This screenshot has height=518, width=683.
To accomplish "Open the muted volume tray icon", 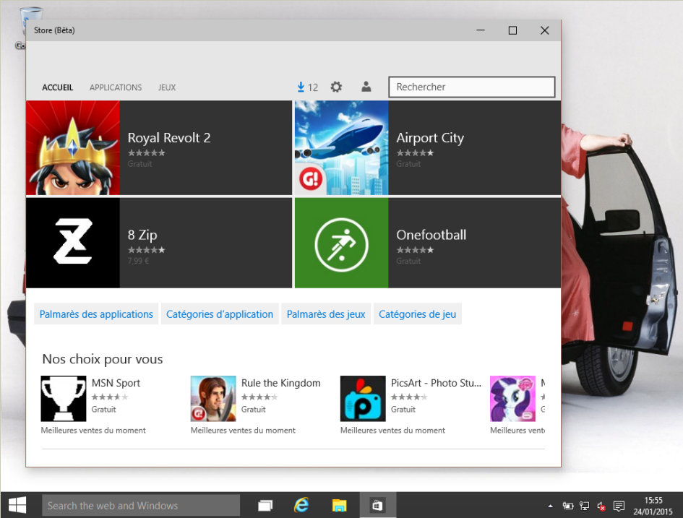I will (601, 506).
